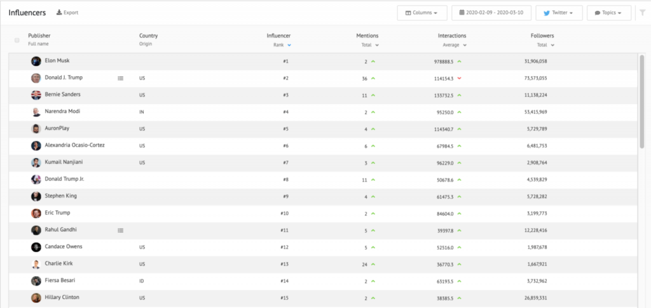This screenshot has width=651, height=308.
Task: Click interactions trend arrow for Bernie Sanders
Action: [x=459, y=95]
